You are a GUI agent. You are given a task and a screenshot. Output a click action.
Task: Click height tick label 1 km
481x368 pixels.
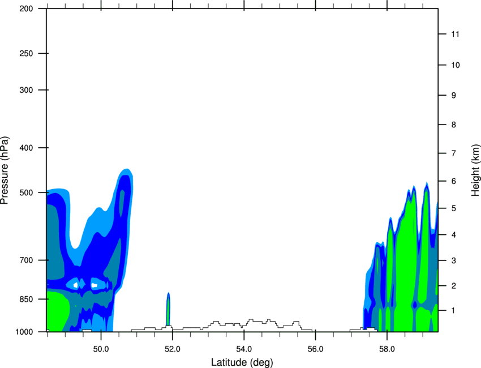pos(454,311)
